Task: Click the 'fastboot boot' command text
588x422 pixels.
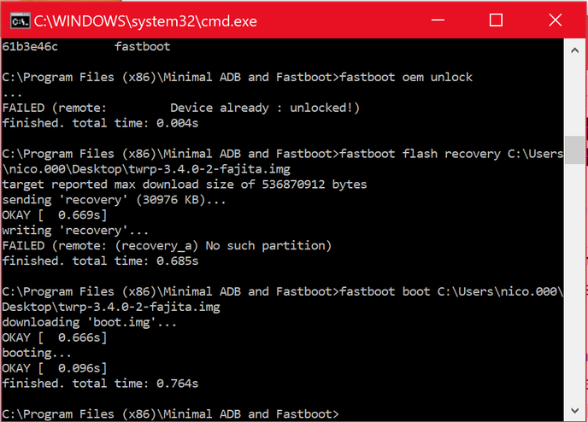Action: click(385, 291)
